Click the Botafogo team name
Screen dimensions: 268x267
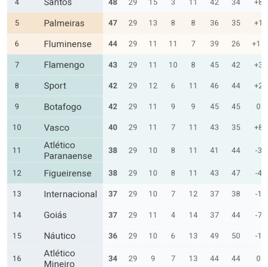pyautogui.click(x=62, y=107)
